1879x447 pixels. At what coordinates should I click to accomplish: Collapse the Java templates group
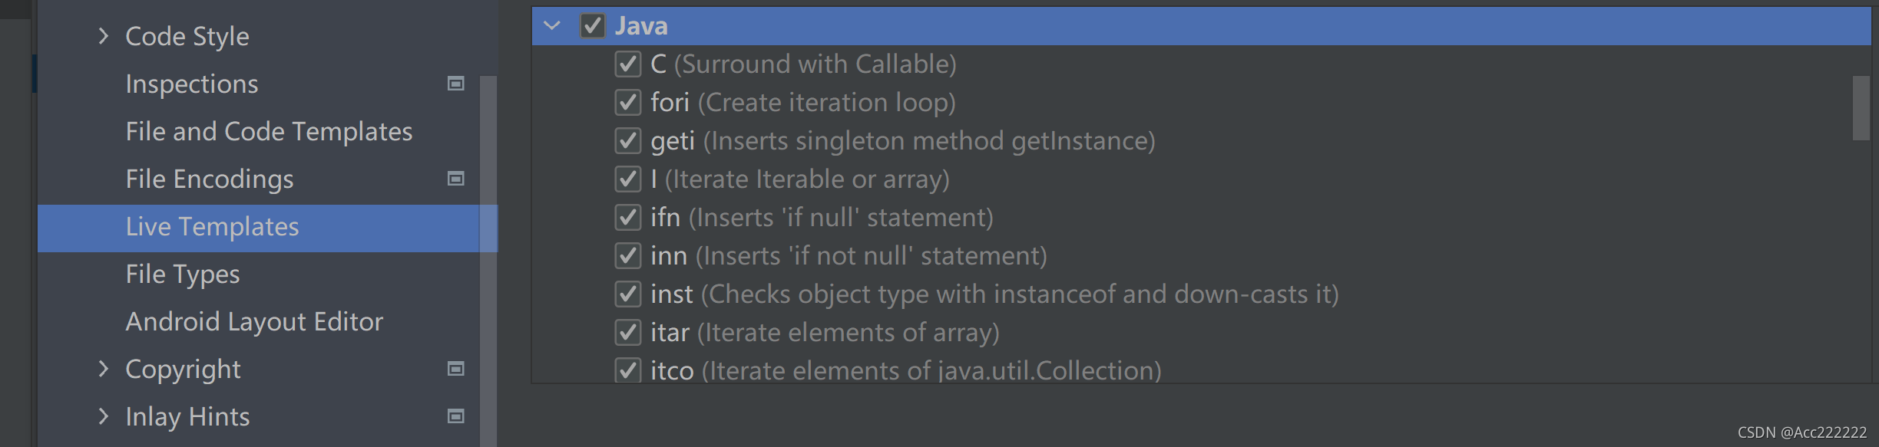[x=552, y=25]
